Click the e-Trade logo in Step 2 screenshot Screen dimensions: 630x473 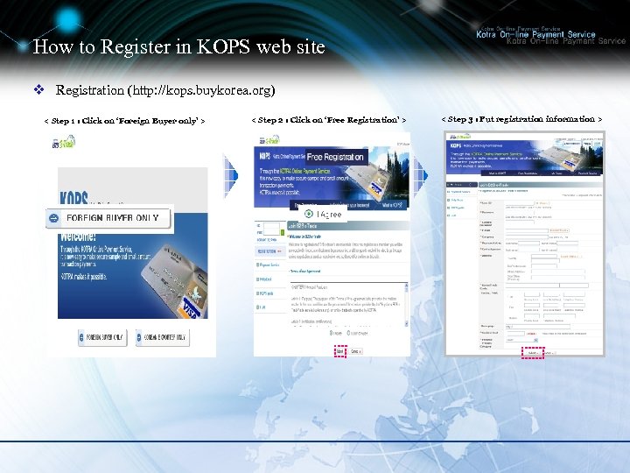coord(269,140)
